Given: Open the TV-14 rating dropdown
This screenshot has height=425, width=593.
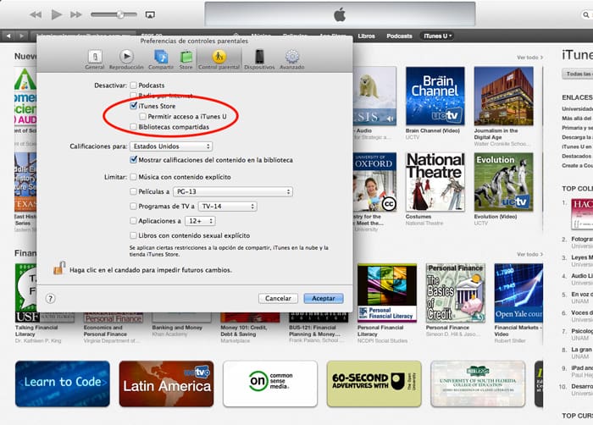Looking at the screenshot, I should click(x=227, y=206).
